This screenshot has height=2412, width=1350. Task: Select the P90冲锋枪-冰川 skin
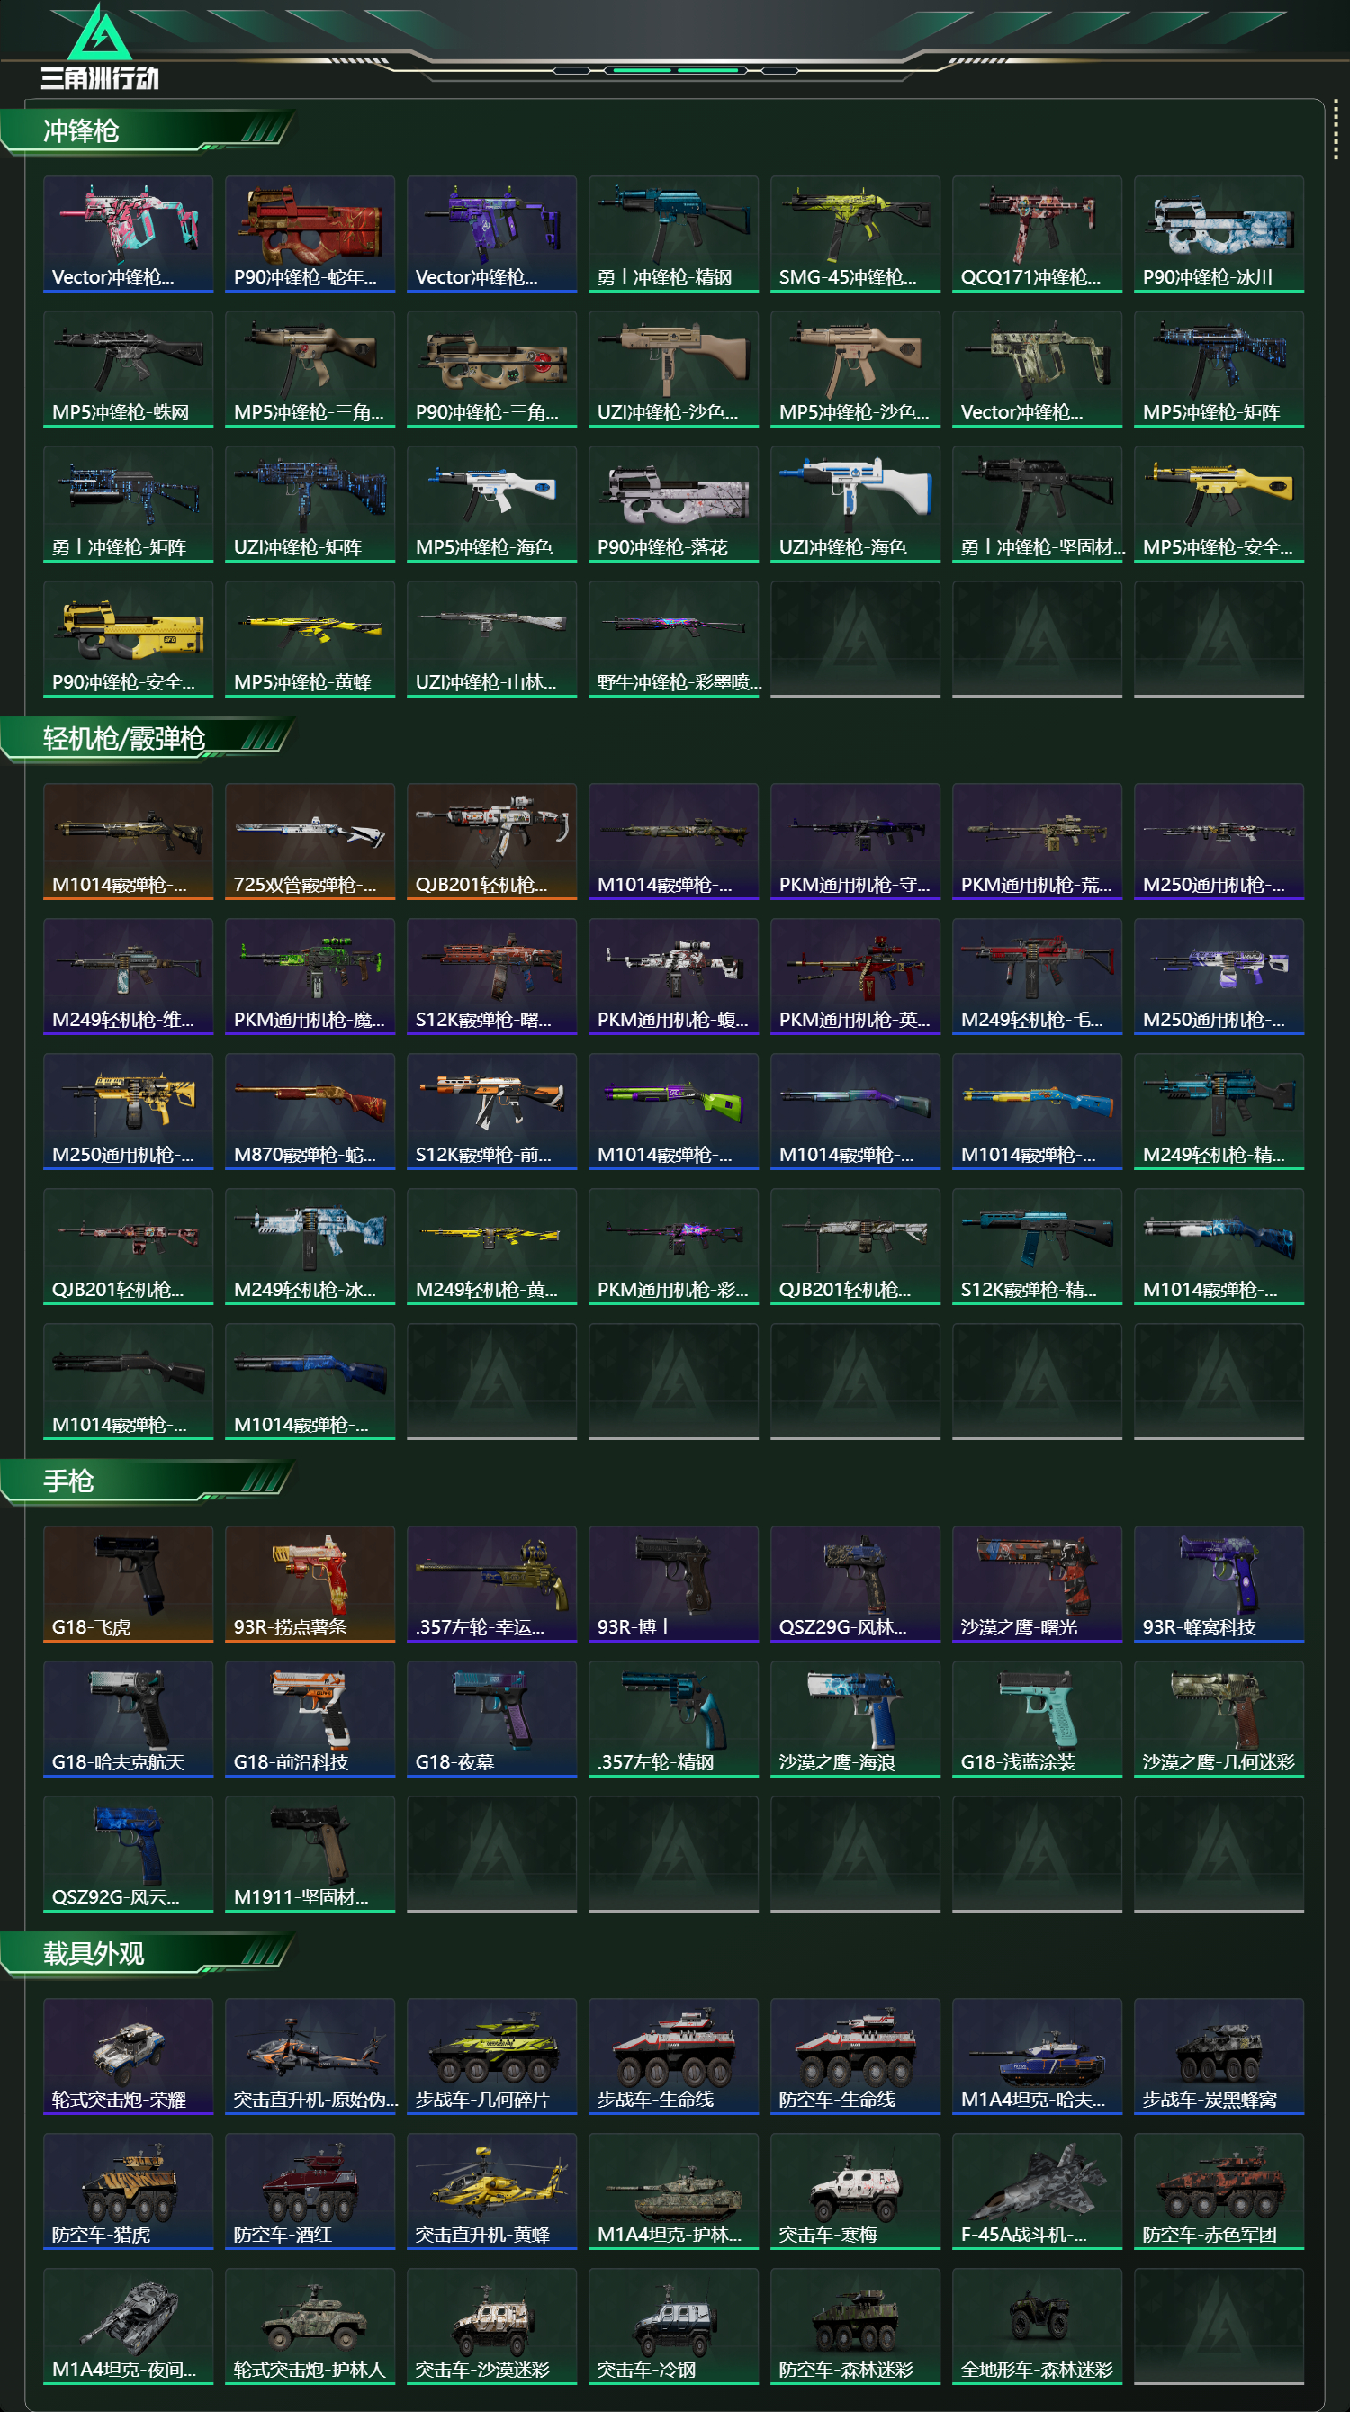(x=1218, y=234)
